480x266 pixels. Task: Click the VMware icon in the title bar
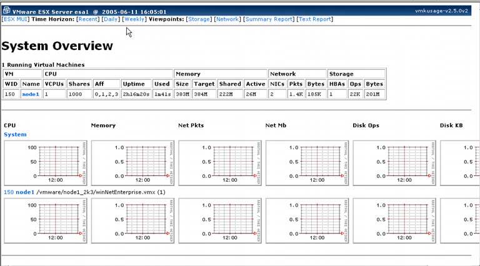[6, 11]
